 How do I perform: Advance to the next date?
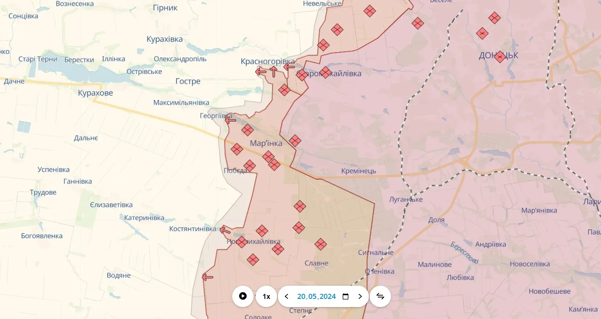[360, 296]
